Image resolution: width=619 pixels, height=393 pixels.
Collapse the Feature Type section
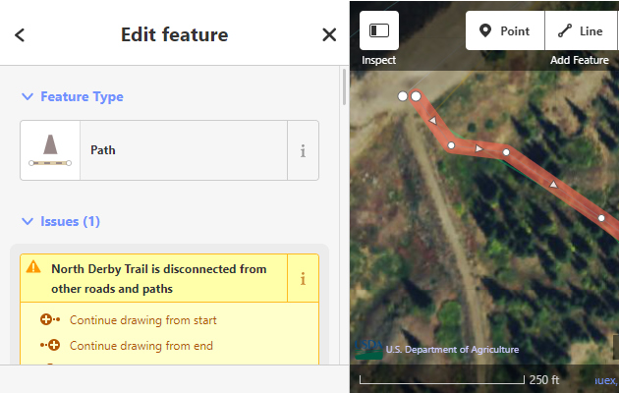click(x=28, y=97)
